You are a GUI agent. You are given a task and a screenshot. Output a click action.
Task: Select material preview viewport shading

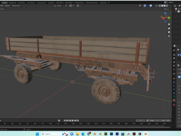pos(164,6)
